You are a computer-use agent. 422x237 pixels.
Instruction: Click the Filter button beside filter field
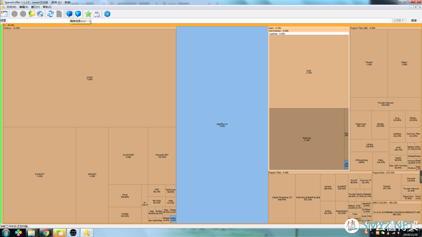pos(399,20)
